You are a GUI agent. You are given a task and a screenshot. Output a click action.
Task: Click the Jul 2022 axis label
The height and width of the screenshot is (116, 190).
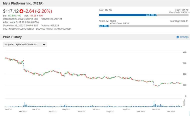(96, 109)
